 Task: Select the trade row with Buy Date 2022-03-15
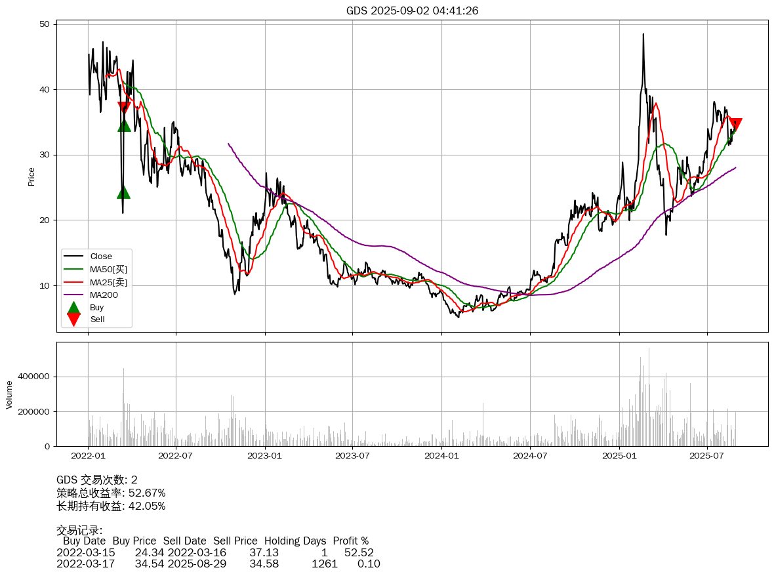(x=215, y=552)
